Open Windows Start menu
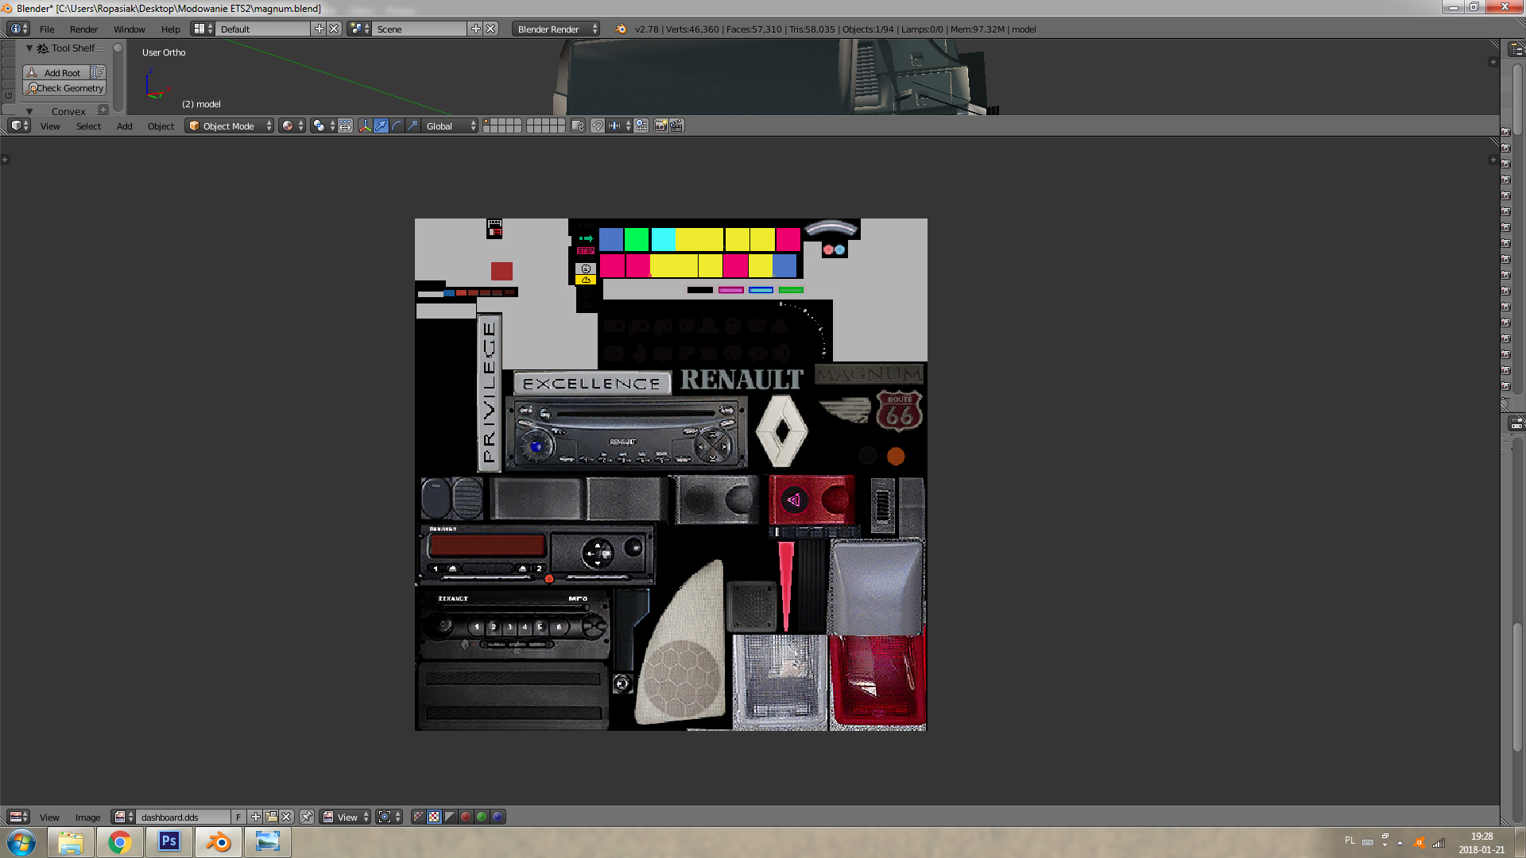Image resolution: width=1526 pixels, height=858 pixels. [21, 842]
